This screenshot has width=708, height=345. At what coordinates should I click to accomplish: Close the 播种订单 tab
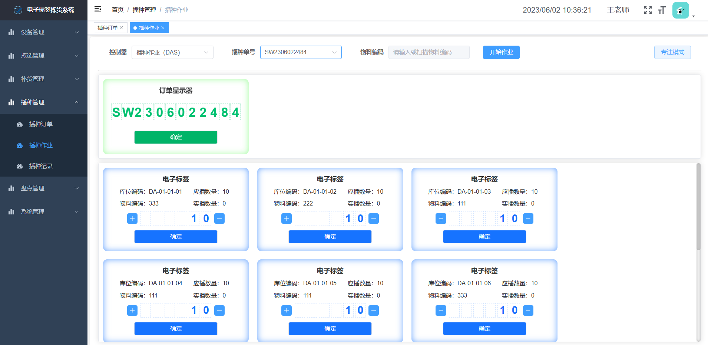pos(121,28)
